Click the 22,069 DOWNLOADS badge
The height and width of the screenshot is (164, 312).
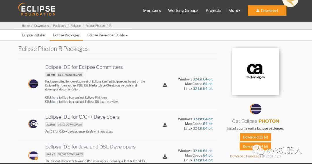click(70, 154)
